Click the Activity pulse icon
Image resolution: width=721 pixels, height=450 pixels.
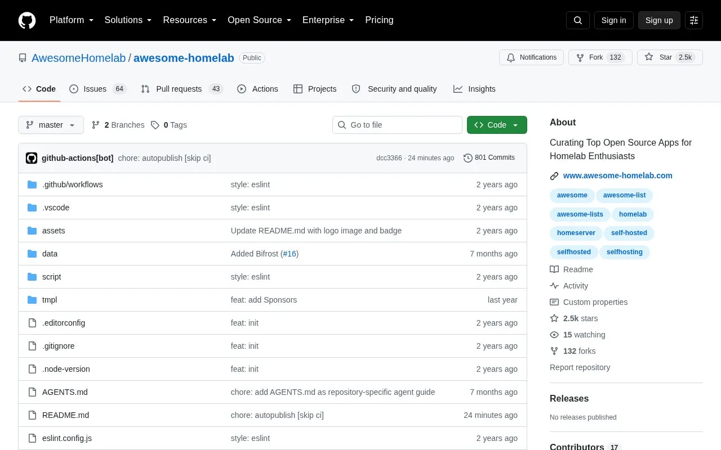coord(554,286)
